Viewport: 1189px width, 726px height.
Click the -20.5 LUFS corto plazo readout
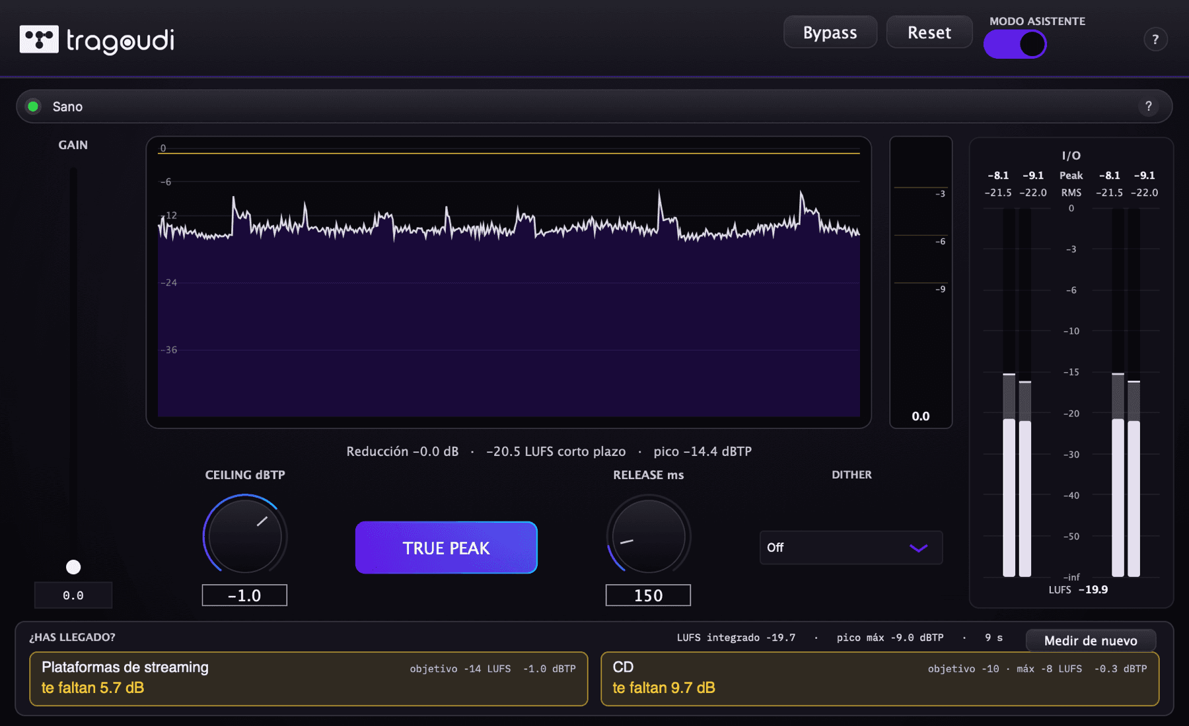[556, 451]
